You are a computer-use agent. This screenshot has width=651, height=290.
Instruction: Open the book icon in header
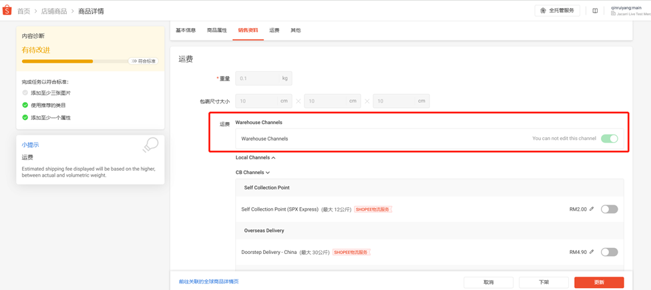click(595, 11)
